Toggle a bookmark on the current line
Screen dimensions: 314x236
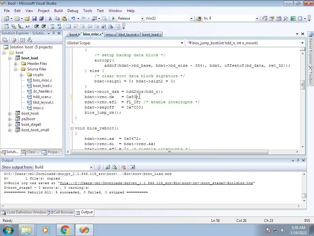(x=68, y=26)
